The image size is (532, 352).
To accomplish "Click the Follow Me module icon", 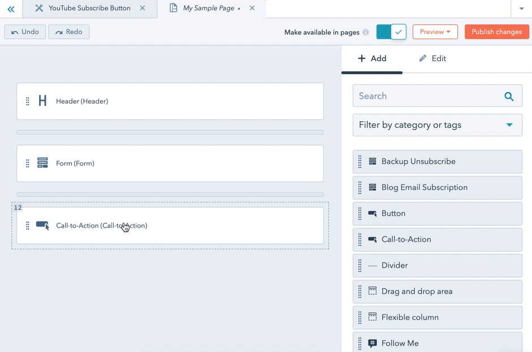I will (x=372, y=344).
